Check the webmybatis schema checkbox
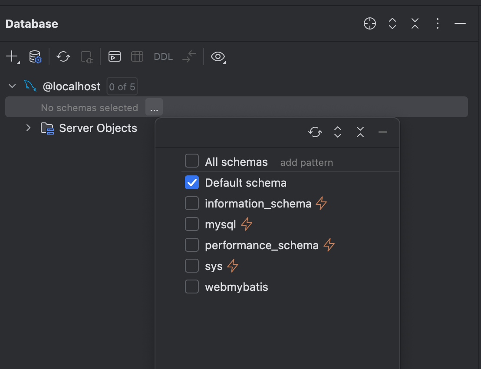 192,287
